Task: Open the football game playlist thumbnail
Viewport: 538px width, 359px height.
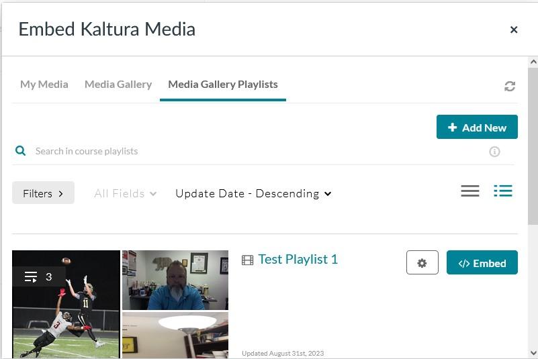Action: [x=66, y=305]
